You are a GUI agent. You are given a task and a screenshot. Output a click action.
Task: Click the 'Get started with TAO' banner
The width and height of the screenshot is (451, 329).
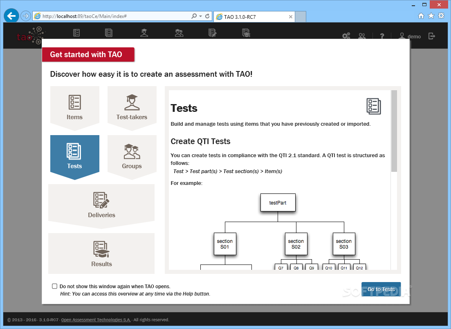click(88, 55)
